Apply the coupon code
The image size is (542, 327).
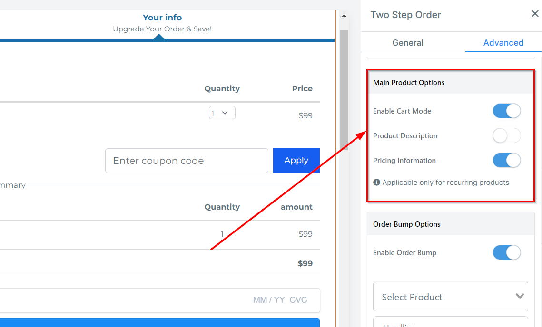pyautogui.click(x=296, y=161)
